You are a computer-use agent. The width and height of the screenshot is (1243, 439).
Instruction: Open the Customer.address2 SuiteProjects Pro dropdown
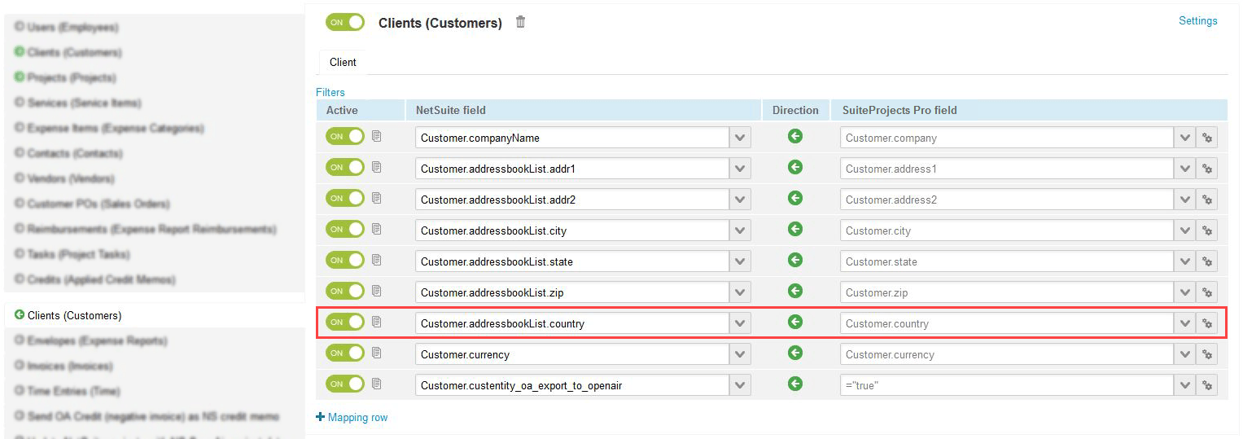pos(1185,200)
